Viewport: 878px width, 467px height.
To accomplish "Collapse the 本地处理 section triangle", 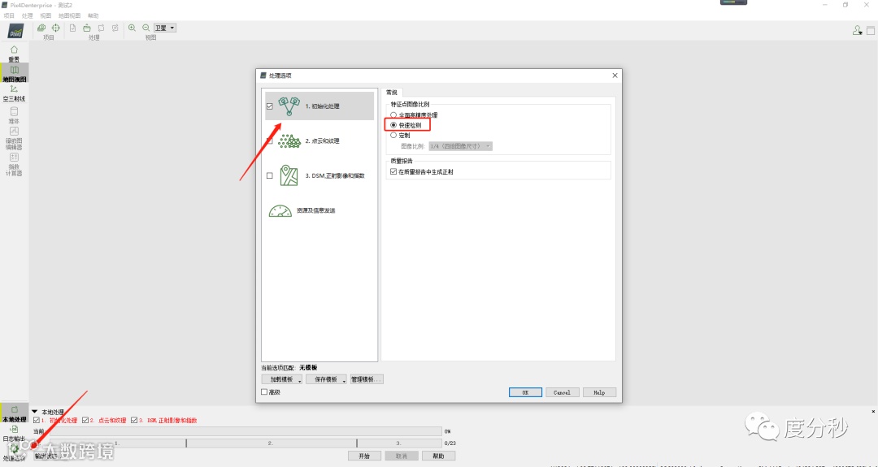I will click(34, 412).
